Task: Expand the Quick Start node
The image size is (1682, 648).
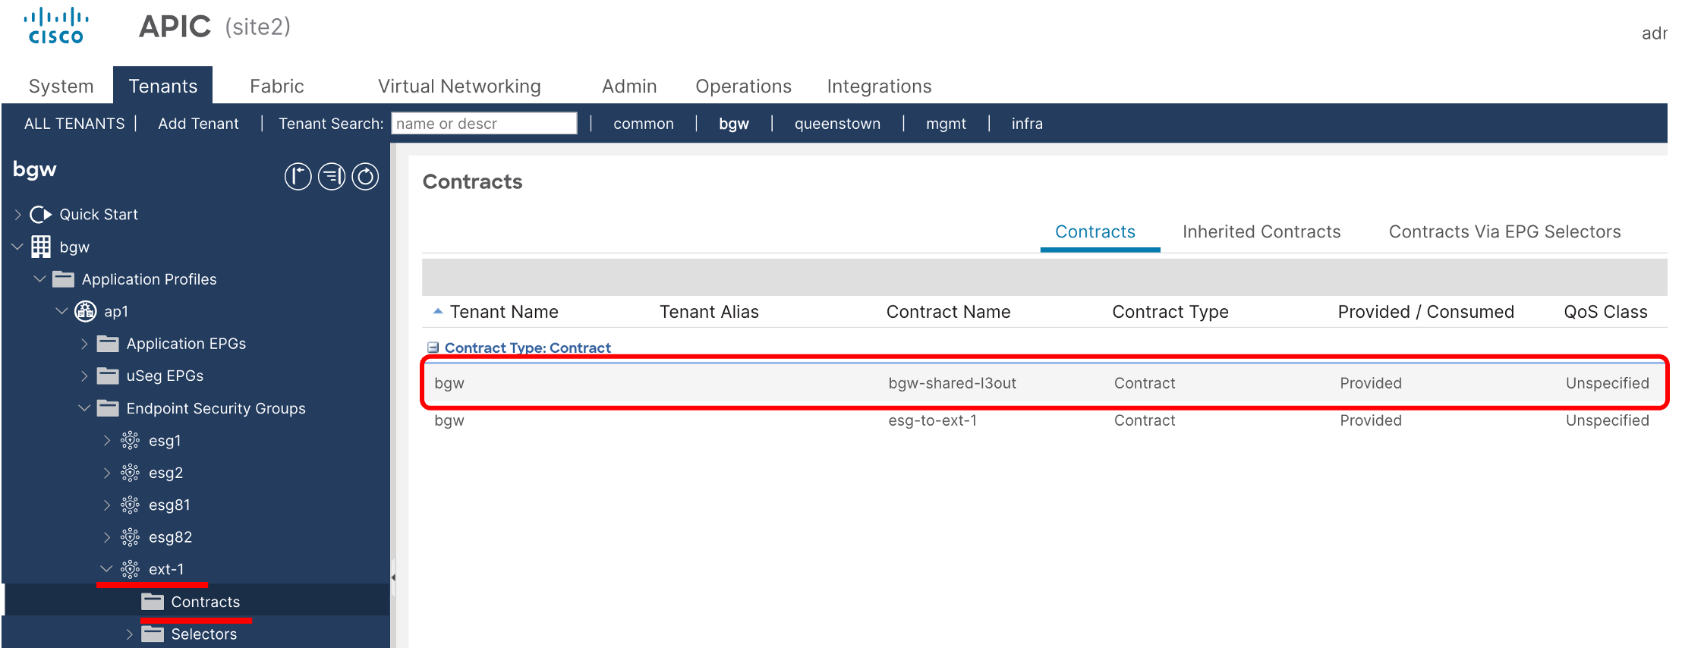Action: [17, 215]
